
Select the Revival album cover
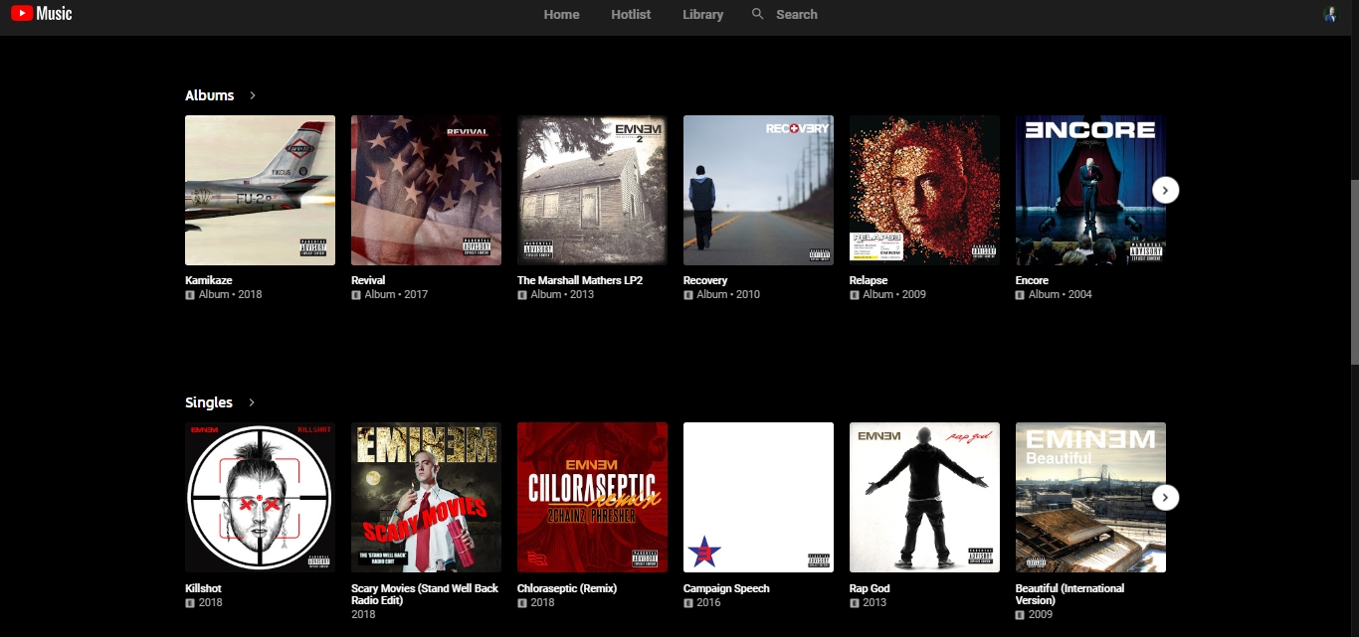coord(426,190)
